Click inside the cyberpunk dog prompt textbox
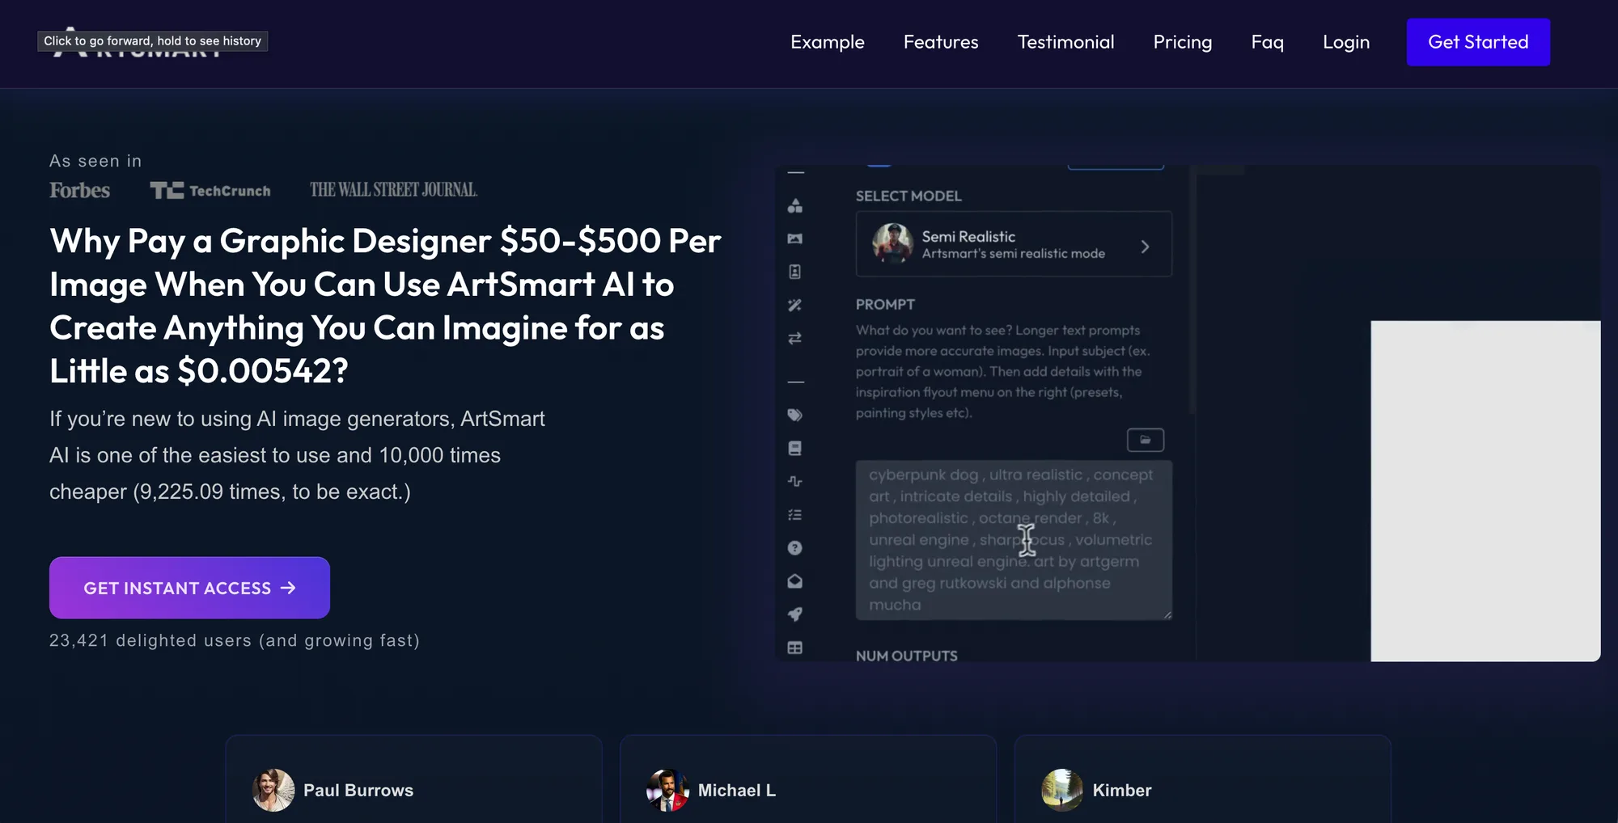 click(1014, 540)
